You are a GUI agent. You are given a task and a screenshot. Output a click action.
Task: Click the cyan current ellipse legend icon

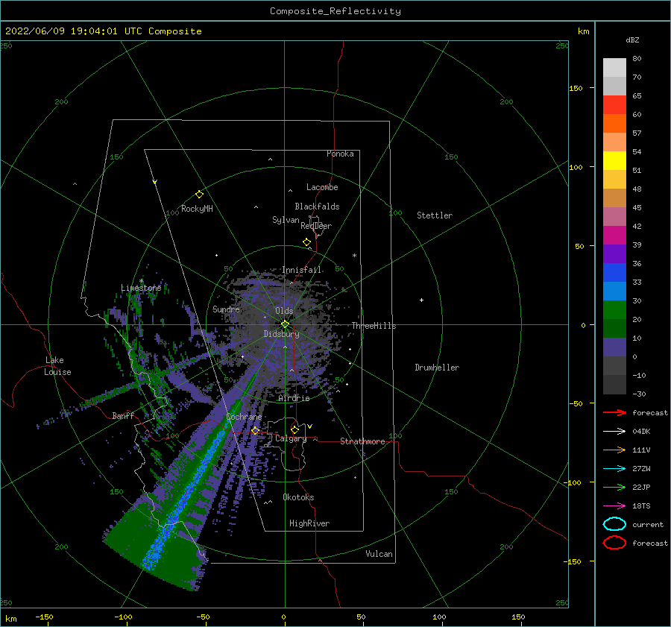tap(614, 524)
